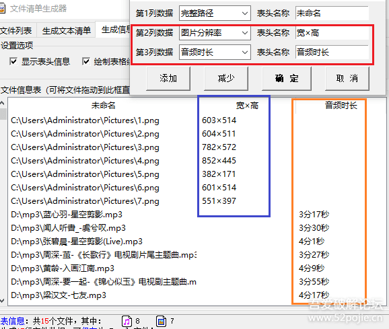
Task: Click the 宽×高 column header in table
Action: [x=248, y=106]
